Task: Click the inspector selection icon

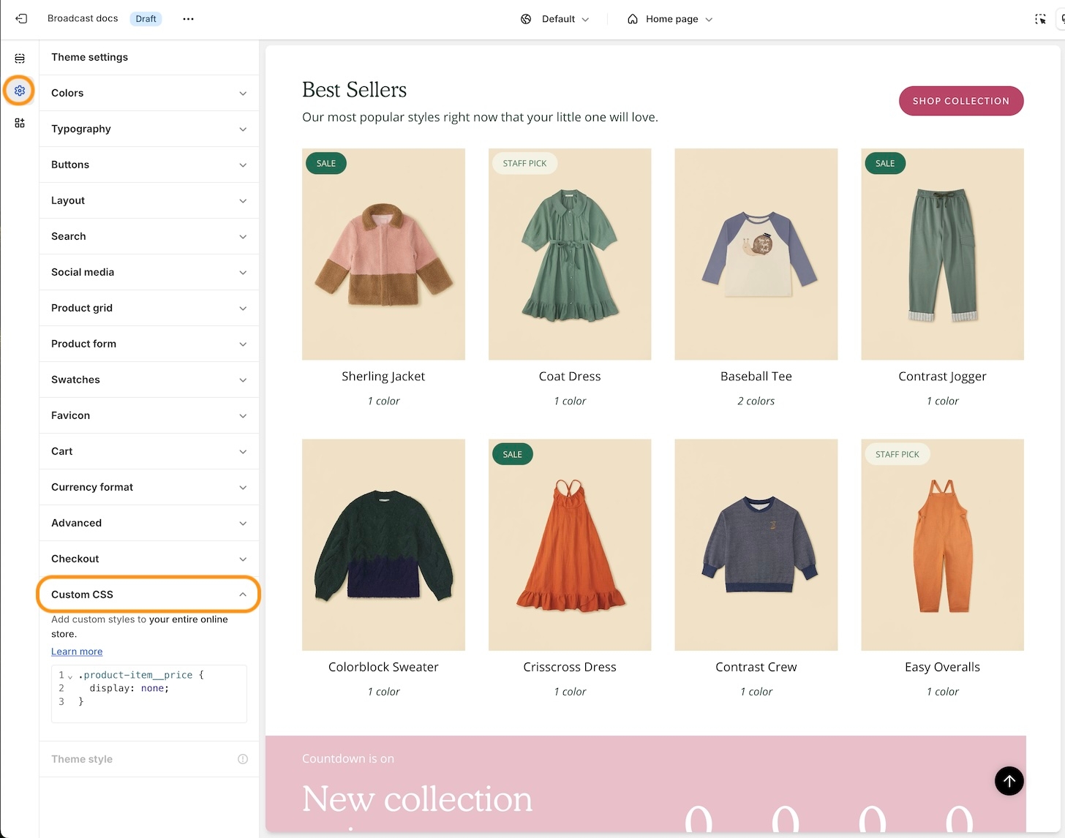Action: coord(1039,19)
